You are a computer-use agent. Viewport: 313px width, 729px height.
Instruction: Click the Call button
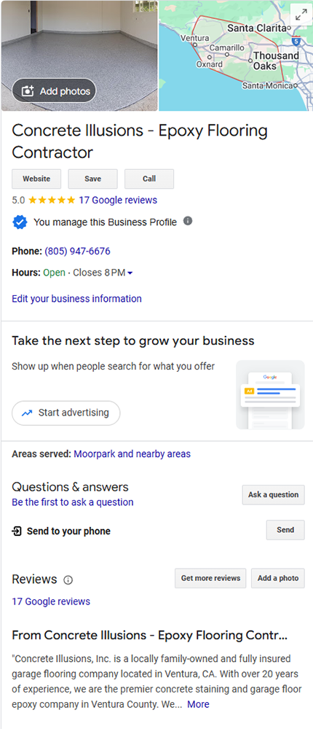point(149,179)
